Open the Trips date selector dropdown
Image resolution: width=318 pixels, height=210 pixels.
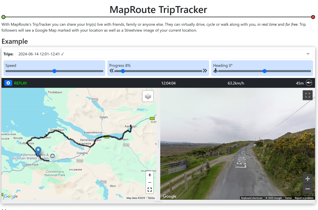165,54
